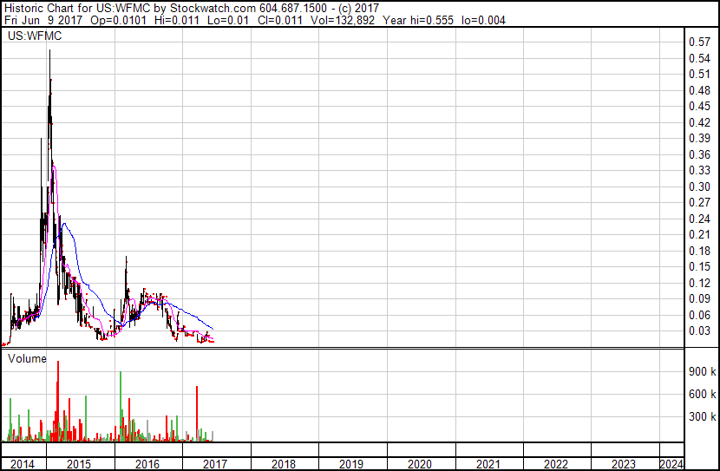The image size is (720, 471).
Task: Click the 0.57 price axis label
Action: coord(699,42)
